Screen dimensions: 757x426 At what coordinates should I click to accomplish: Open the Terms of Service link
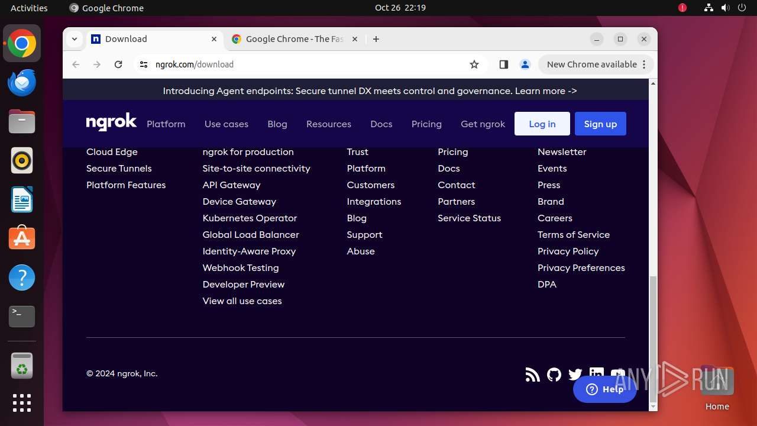click(574, 234)
